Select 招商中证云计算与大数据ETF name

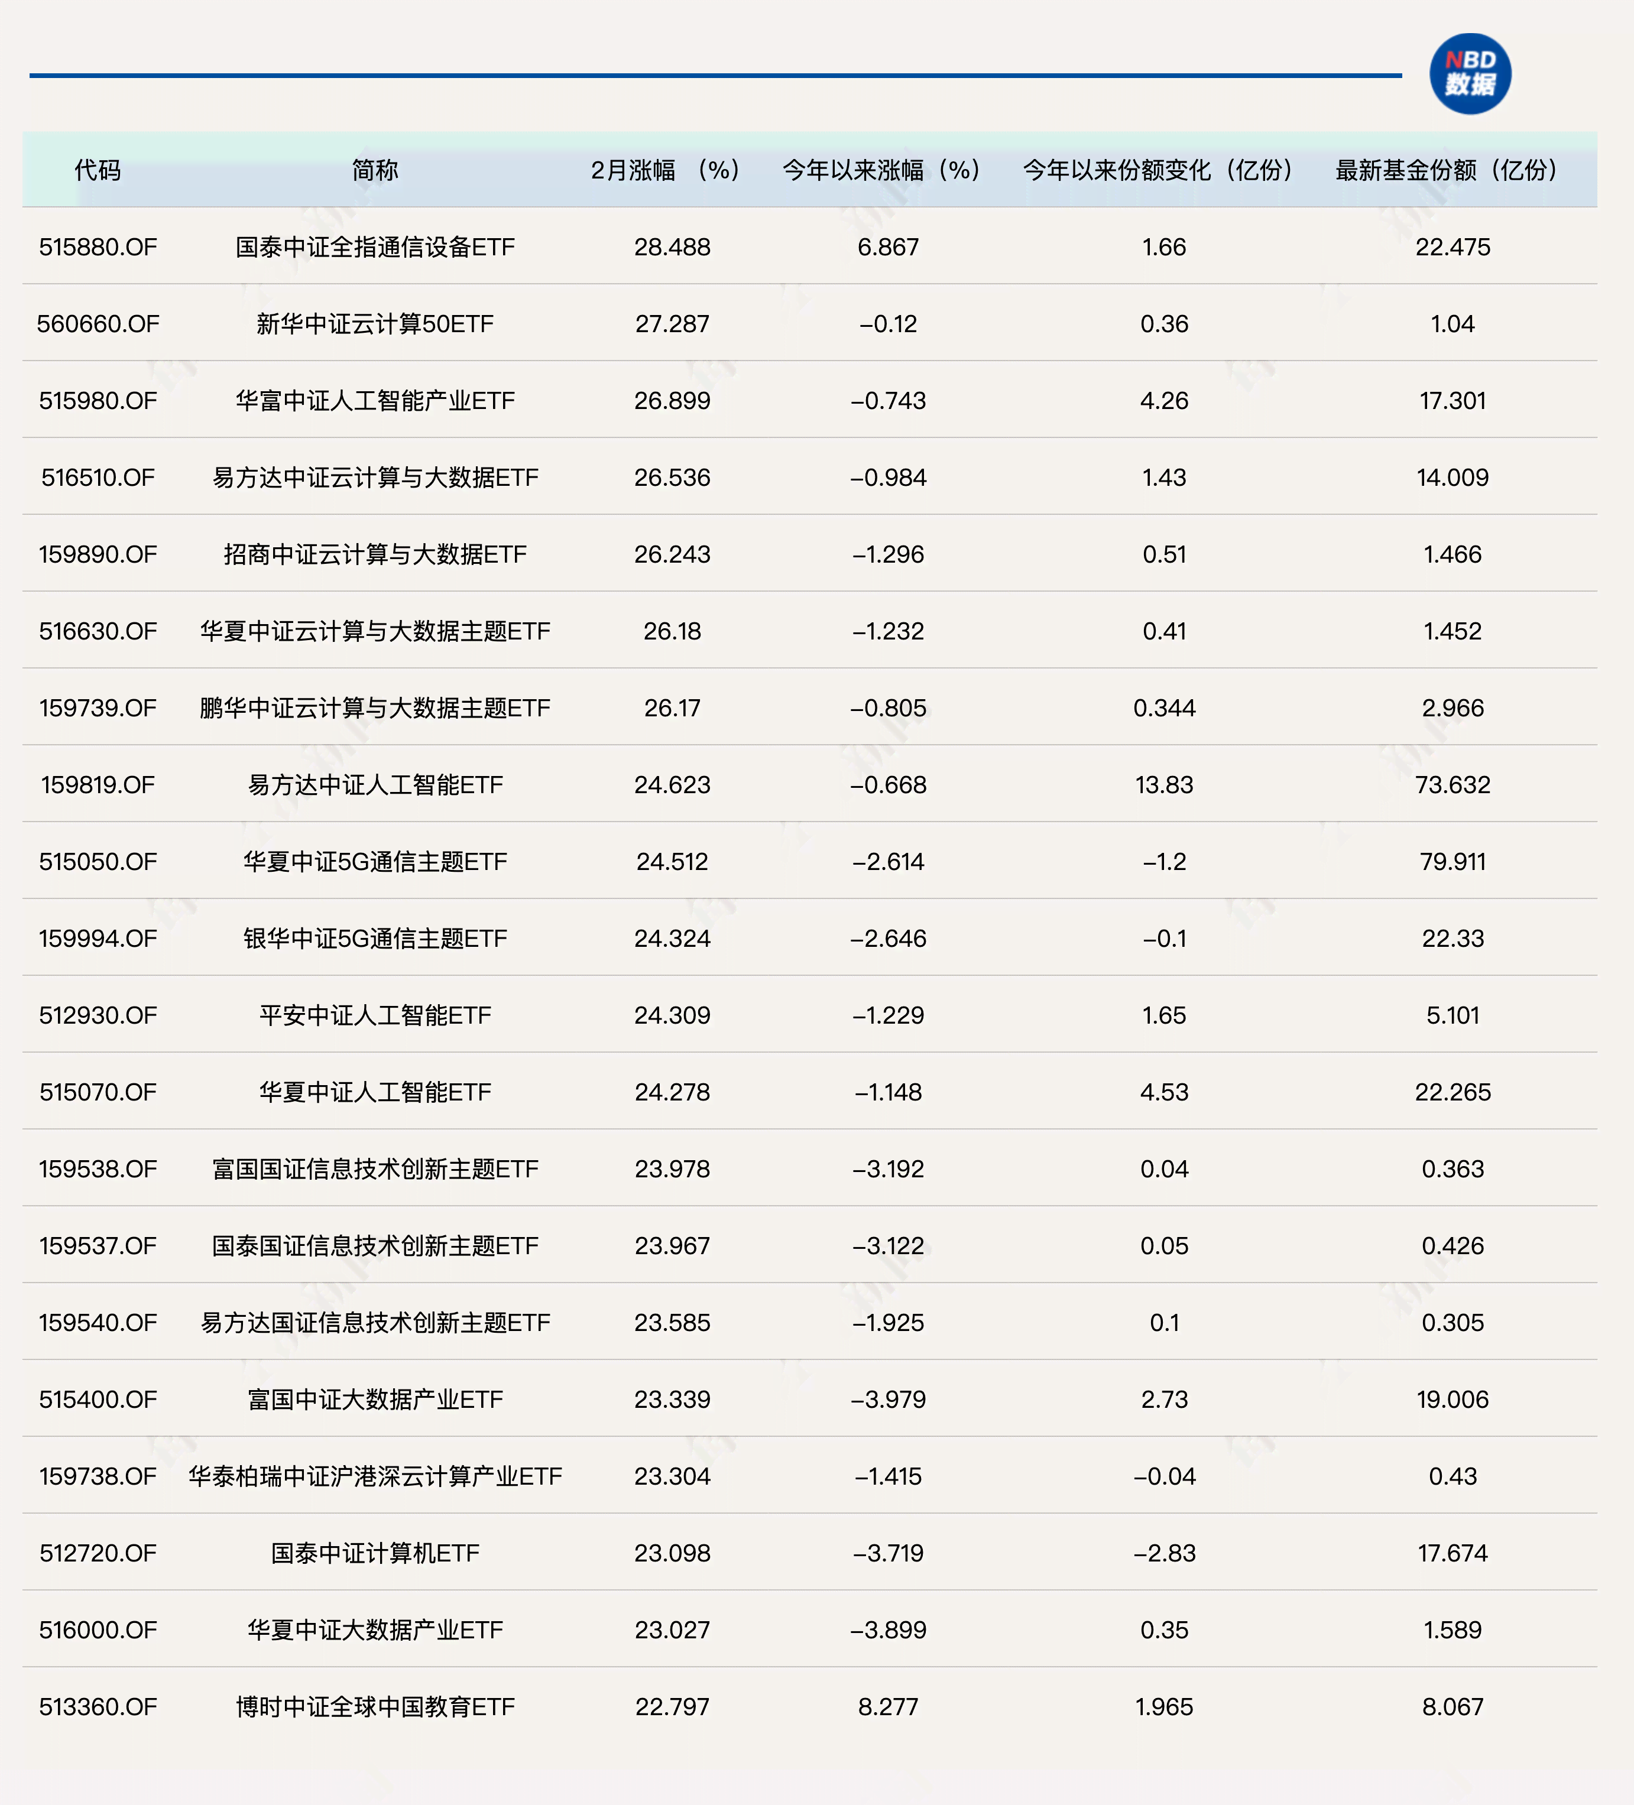[x=375, y=554]
